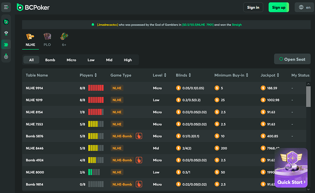This screenshot has height=193, width=315.
Task: Click the notification bell icon
Action: click(93, 25)
